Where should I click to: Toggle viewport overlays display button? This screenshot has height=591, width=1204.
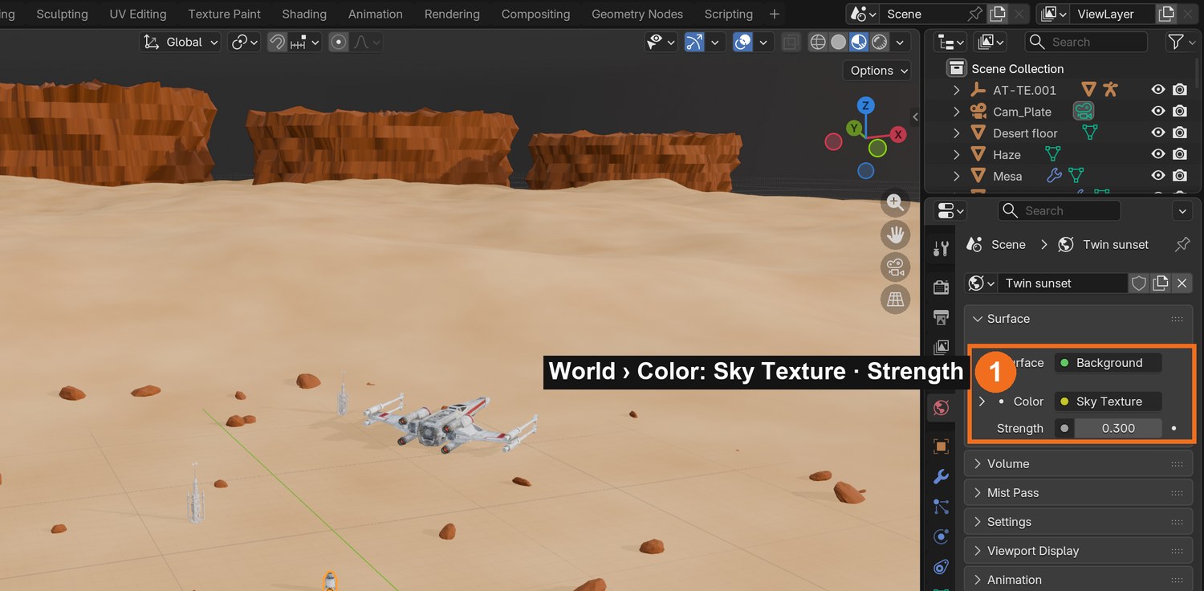[742, 43]
